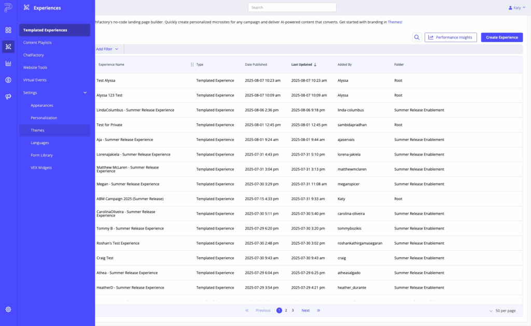Open the Katy user account menu

click(x=517, y=7)
